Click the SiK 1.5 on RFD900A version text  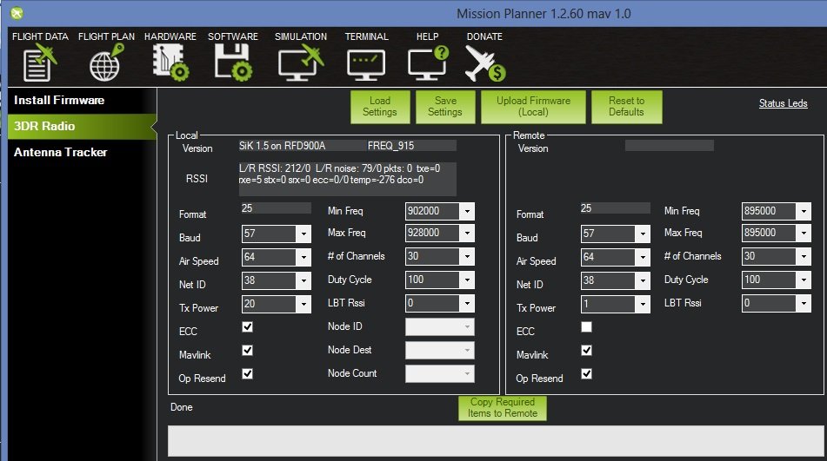click(x=282, y=146)
